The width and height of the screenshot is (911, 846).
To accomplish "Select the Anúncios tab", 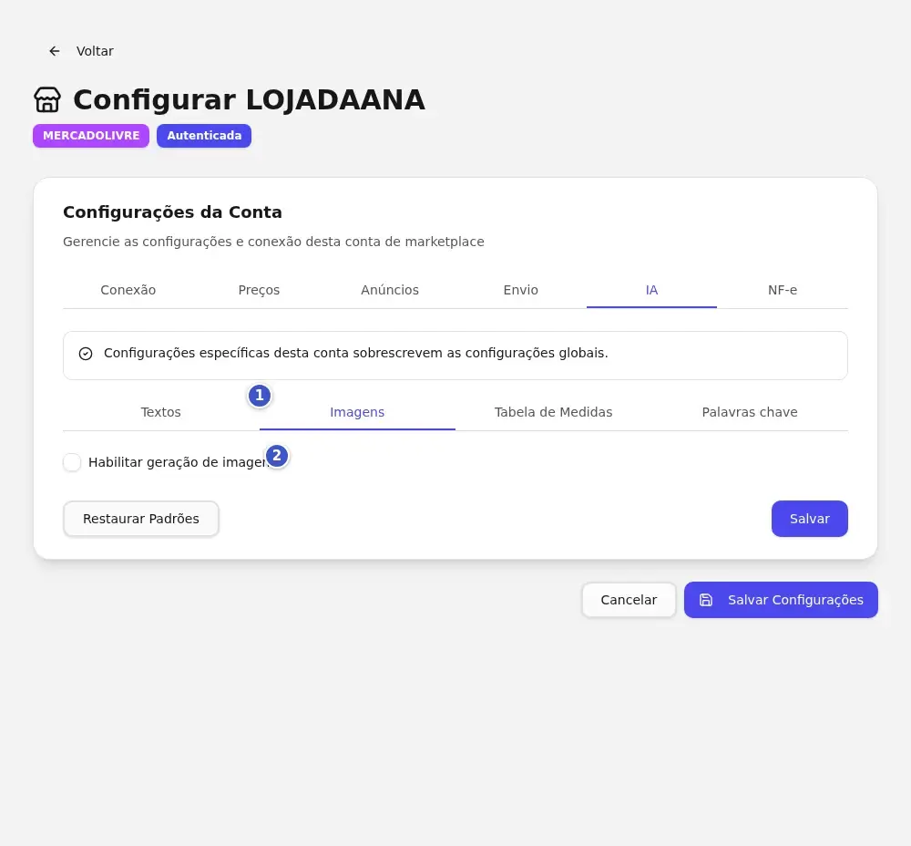I will [x=390, y=290].
